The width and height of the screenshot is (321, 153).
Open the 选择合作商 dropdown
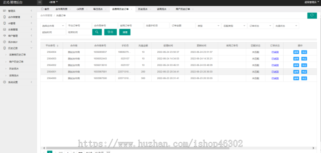tap(53, 26)
